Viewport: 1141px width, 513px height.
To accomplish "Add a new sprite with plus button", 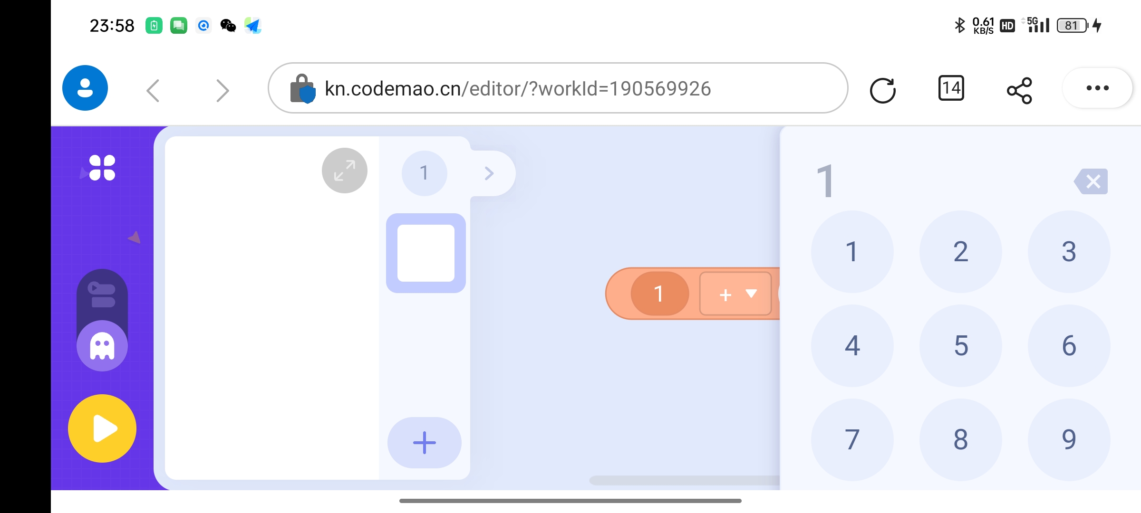I will tap(425, 443).
